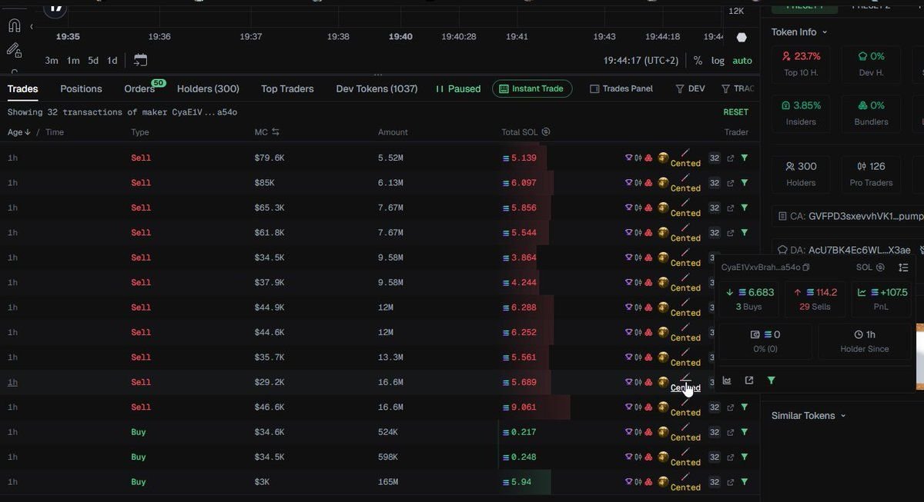924x502 pixels.
Task: Click external link on $61.8K row
Action: click(731, 233)
